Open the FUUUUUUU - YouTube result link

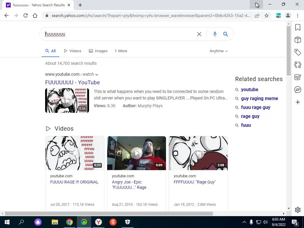pos(72,83)
